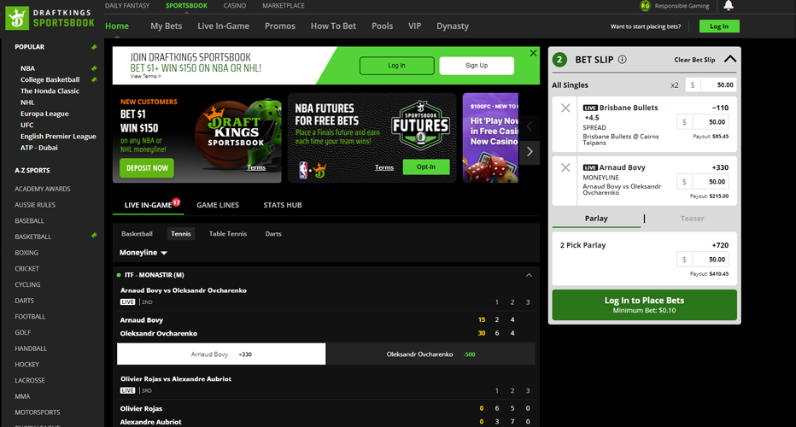The height and width of the screenshot is (427, 796).
Task: Open Pools navigation item
Action: (383, 26)
